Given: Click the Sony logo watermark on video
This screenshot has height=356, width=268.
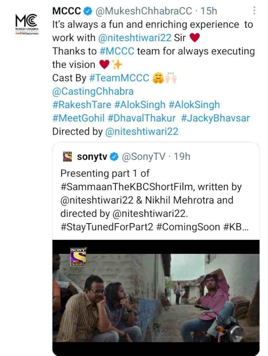Looking at the screenshot, I should pos(78,257).
